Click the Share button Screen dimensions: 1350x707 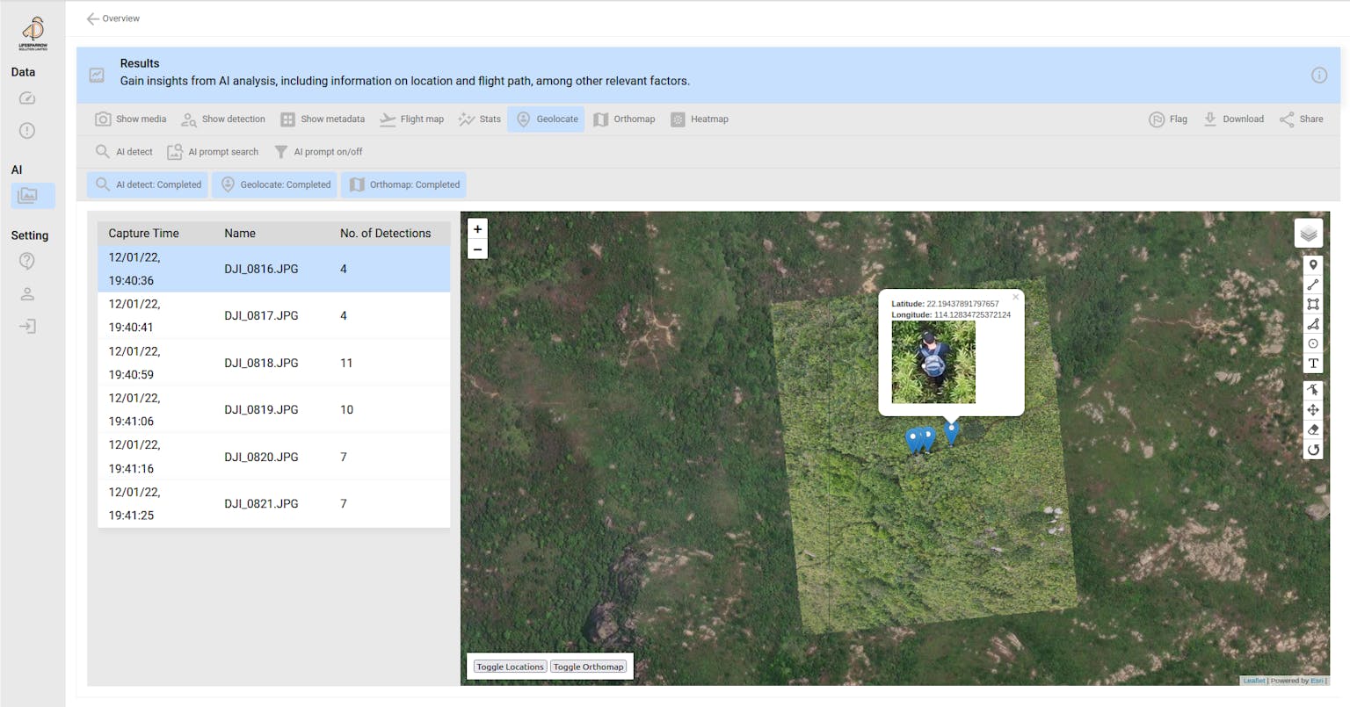(1301, 119)
